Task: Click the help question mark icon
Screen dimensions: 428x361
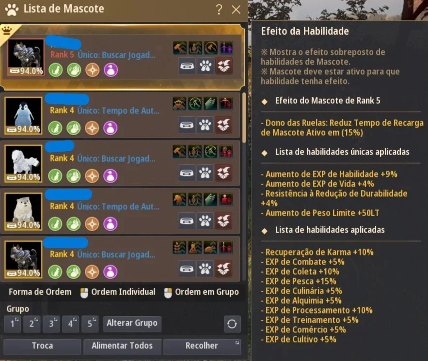Action: pyautogui.click(x=219, y=9)
